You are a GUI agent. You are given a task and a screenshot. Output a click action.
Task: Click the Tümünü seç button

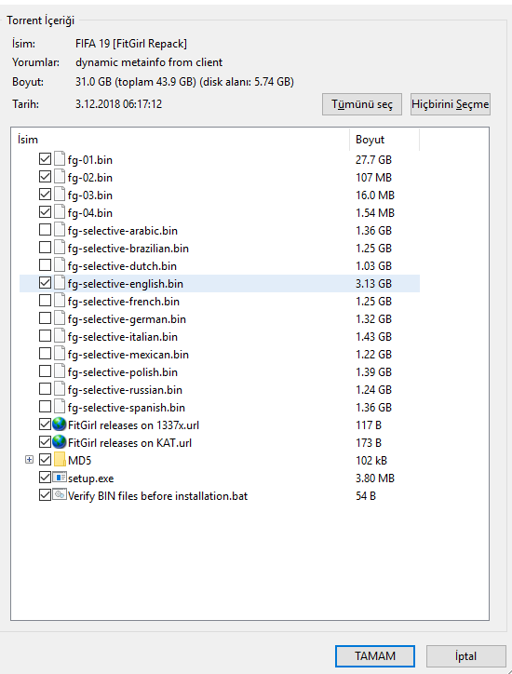pos(362,104)
